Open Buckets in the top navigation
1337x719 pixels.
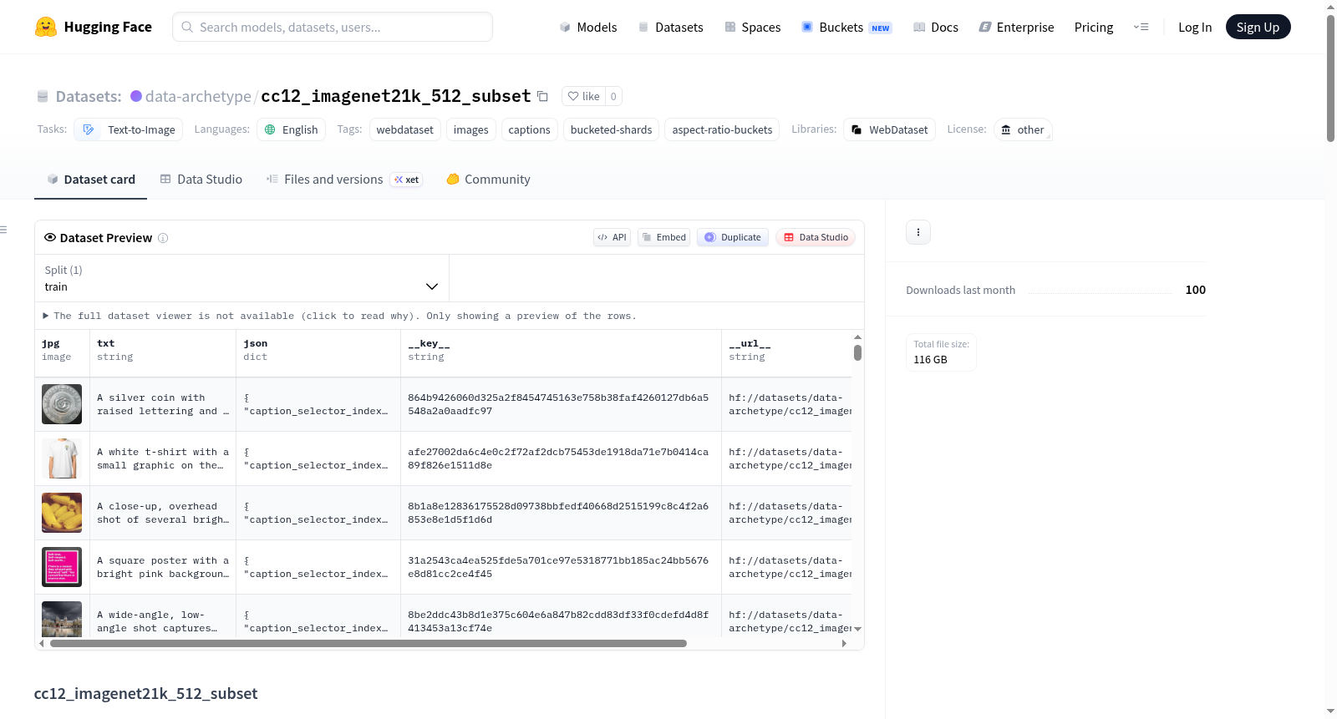point(846,27)
